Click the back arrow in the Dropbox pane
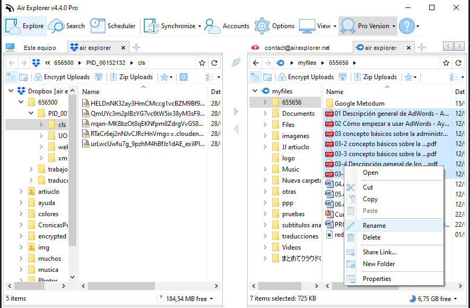This screenshot has width=470, height=308. (12, 63)
